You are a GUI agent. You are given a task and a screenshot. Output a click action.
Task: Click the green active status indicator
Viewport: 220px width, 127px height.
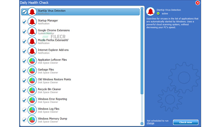point(158,13)
